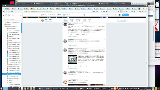Toggle the Firefox sidebar toolbar icon
This screenshot has height=90, width=160.
[121, 11]
